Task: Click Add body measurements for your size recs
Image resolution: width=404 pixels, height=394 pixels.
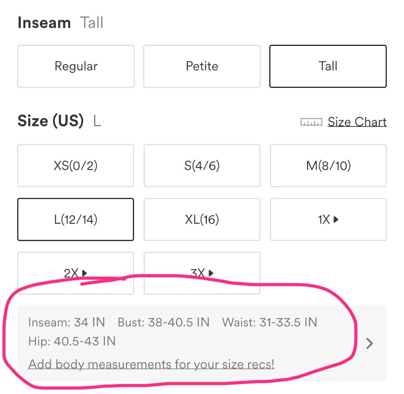Action: point(151,364)
